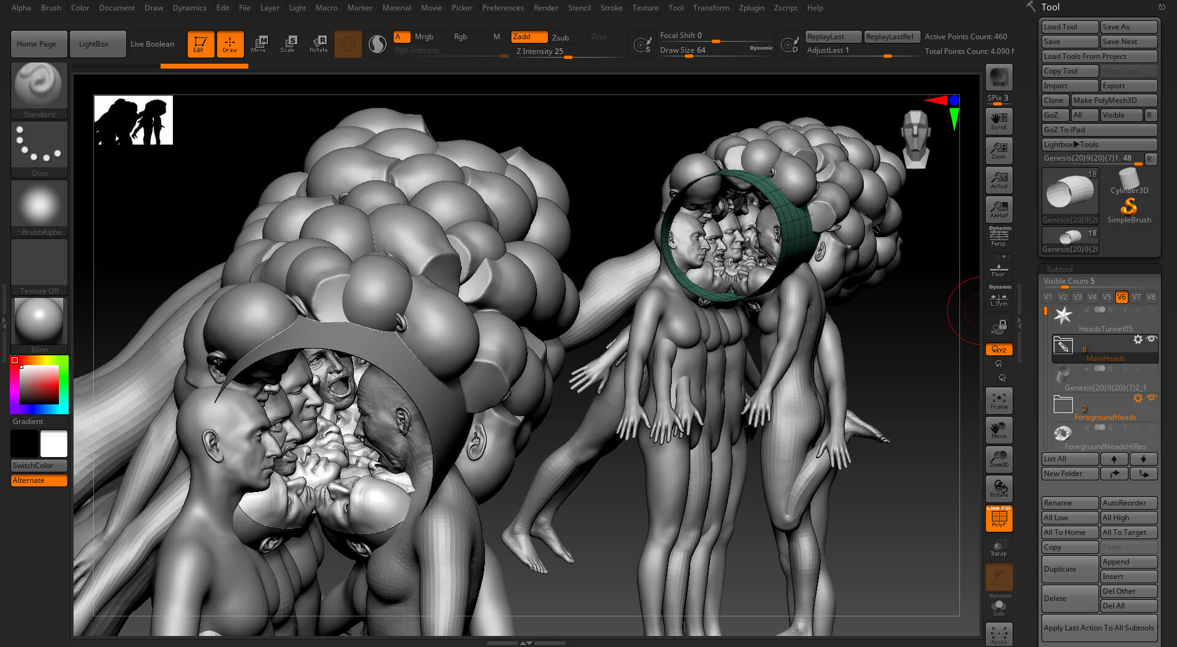
Task: Click the SimpleBrush tool icon
Action: (1129, 211)
